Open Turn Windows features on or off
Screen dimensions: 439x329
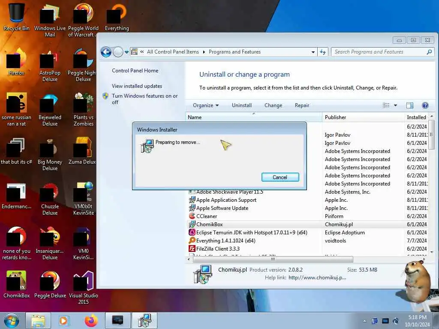point(145,99)
